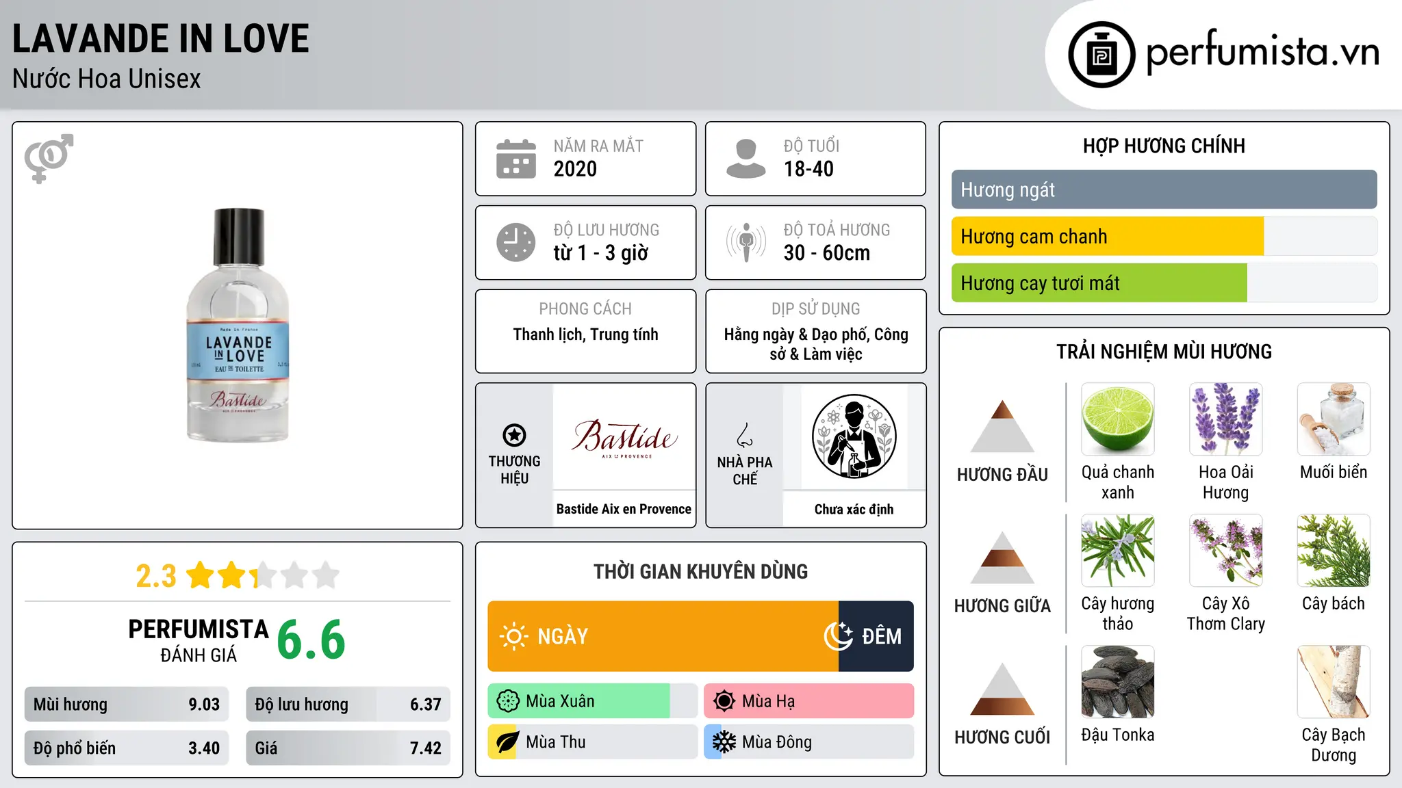Viewport: 1402px width, 788px height.
Task: Click the sun icon for Mùa Hạ
Action: 724,701
